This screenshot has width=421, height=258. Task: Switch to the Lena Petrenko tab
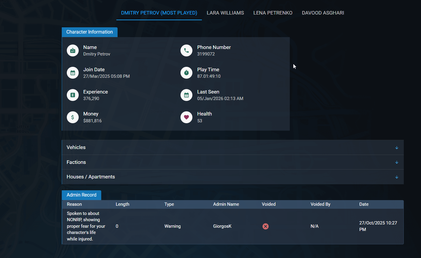click(273, 13)
